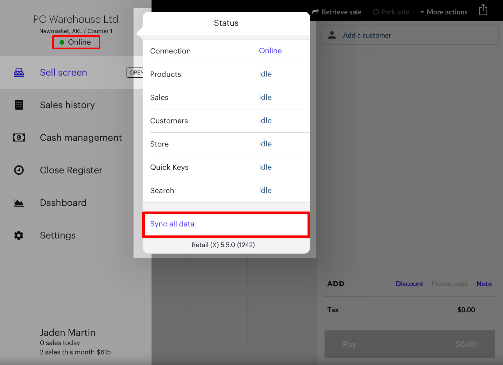This screenshot has height=365, width=503.
Task: Select the Add a customer person icon
Action: [332, 35]
